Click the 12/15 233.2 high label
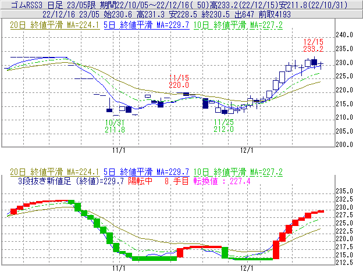Viewport: 363px width, 276px height. pos(313,45)
